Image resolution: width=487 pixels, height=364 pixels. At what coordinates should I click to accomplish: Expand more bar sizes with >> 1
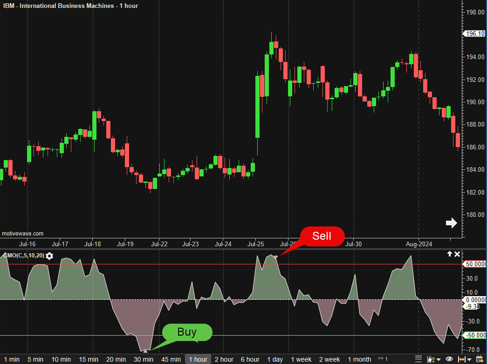tap(383, 359)
